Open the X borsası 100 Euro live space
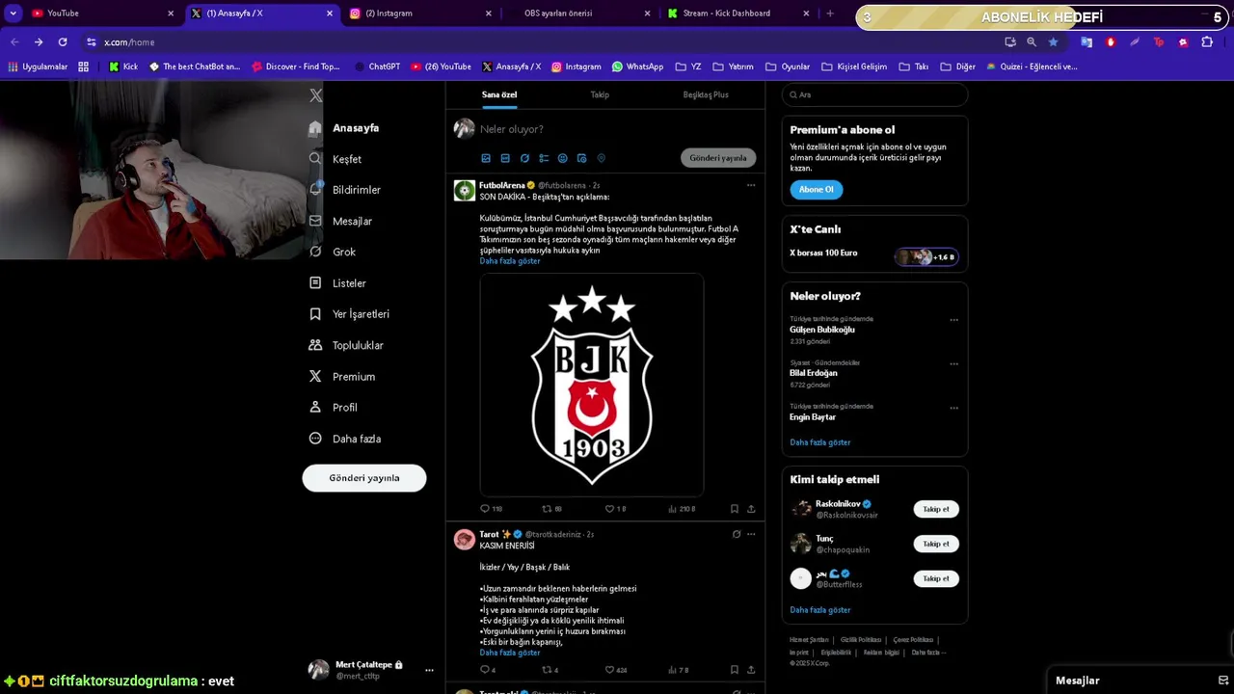The image size is (1234, 694). [x=873, y=254]
